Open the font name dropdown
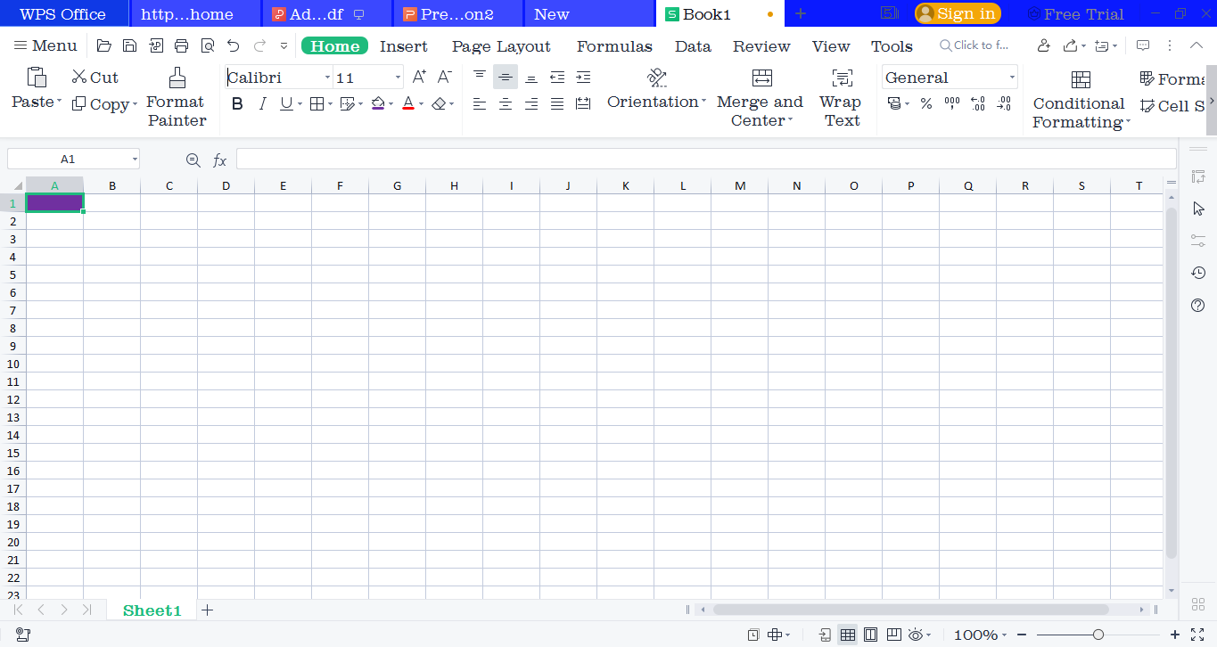The image size is (1217, 647). (329, 77)
